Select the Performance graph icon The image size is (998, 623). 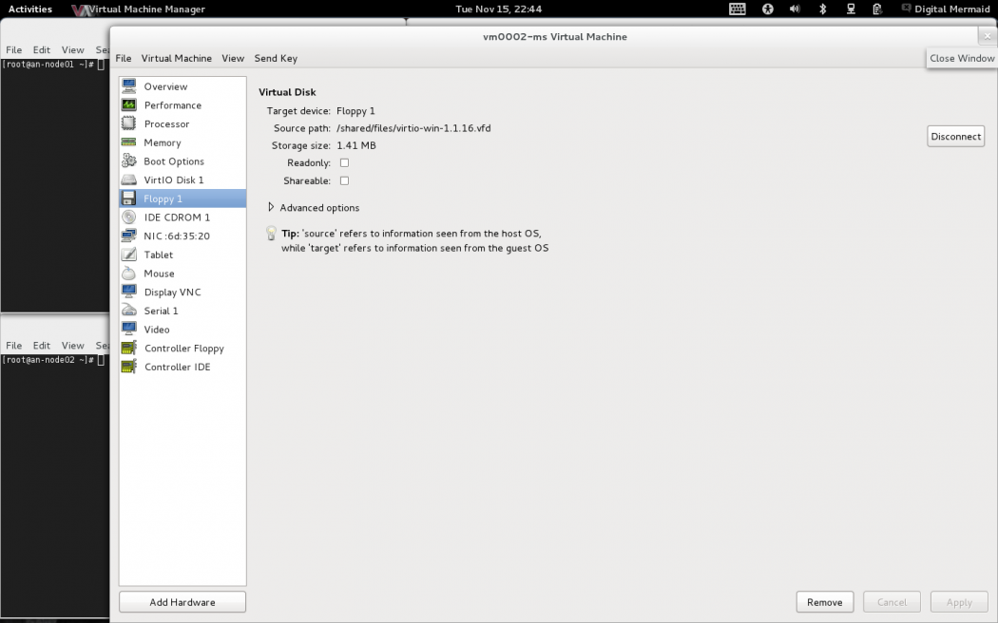pos(128,105)
